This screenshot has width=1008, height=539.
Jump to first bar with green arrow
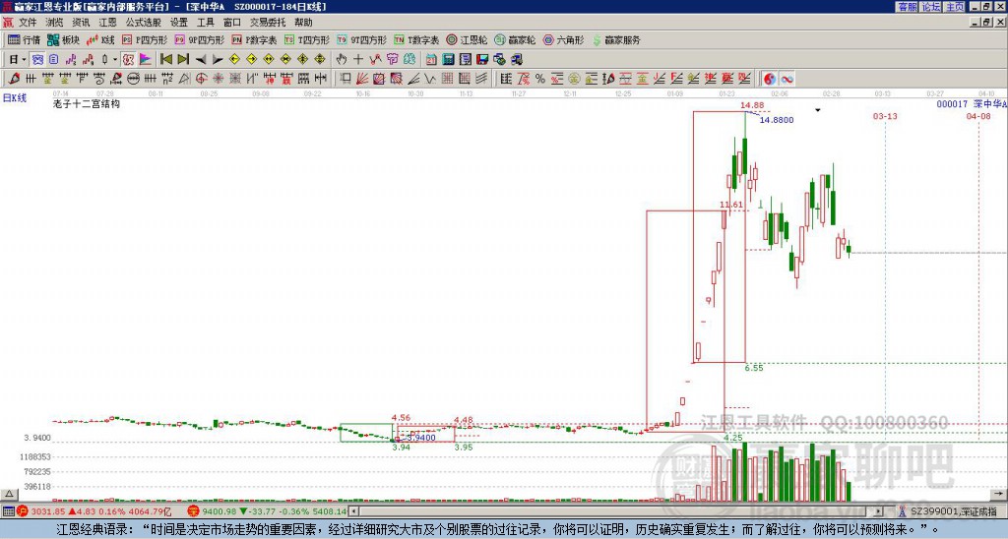click(x=165, y=60)
